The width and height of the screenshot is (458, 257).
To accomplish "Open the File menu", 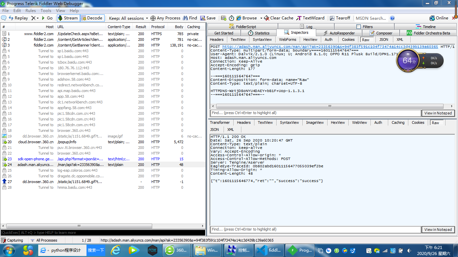I will 6,11.
